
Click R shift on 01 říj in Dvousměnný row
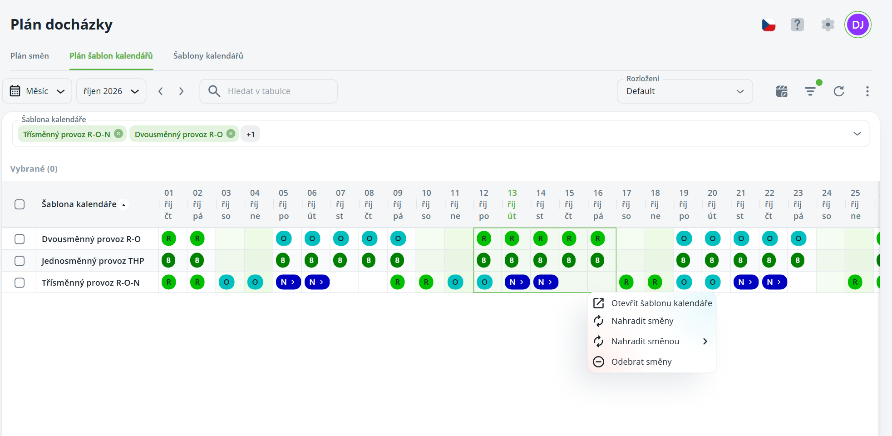click(x=168, y=238)
